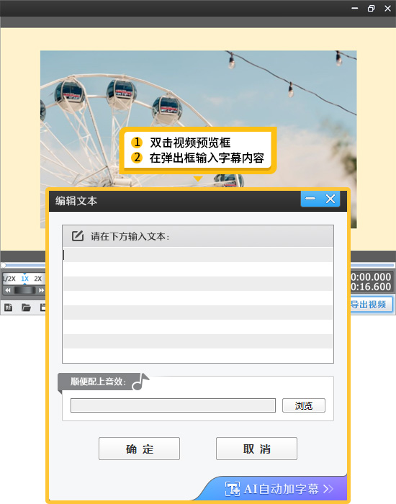Open the project folder icon
The height and width of the screenshot is (504, 396).
26,307
